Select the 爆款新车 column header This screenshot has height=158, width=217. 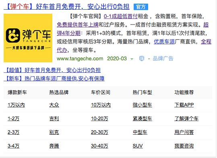coord(17,92)
